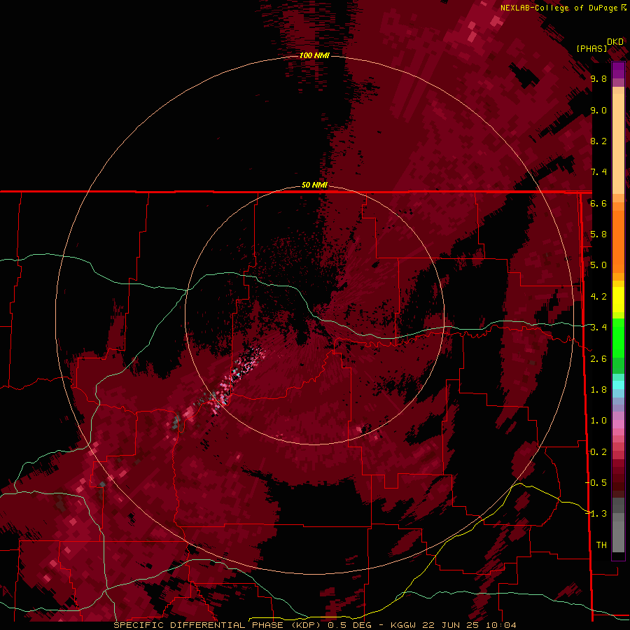Click the 1.8 legend value
The image size is (630, 630).
tap(598, 390)
